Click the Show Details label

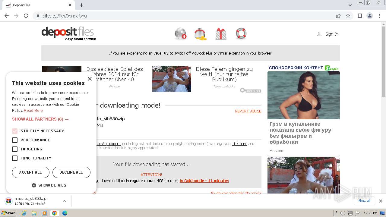52,185
